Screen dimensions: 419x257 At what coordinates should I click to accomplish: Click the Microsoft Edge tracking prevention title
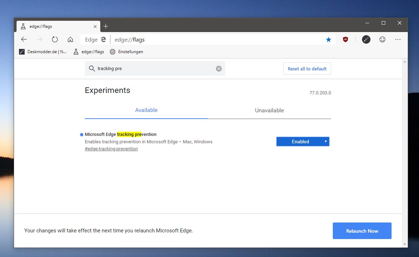121,134
